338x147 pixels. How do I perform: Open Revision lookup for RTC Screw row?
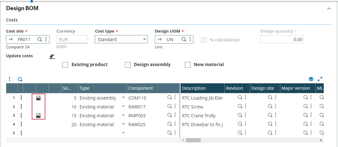tap(240, 107)
